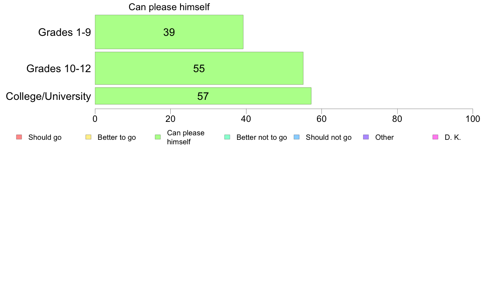Click the Better to go legend label
This screenshot has width=484, height=300.
(x=117, y=137)
